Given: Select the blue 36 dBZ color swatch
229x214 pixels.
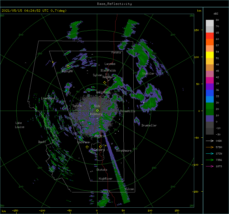Looking at the screenshot, I should pos(210,93).
